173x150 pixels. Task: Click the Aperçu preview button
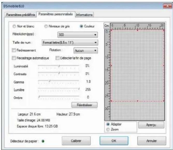151,125
